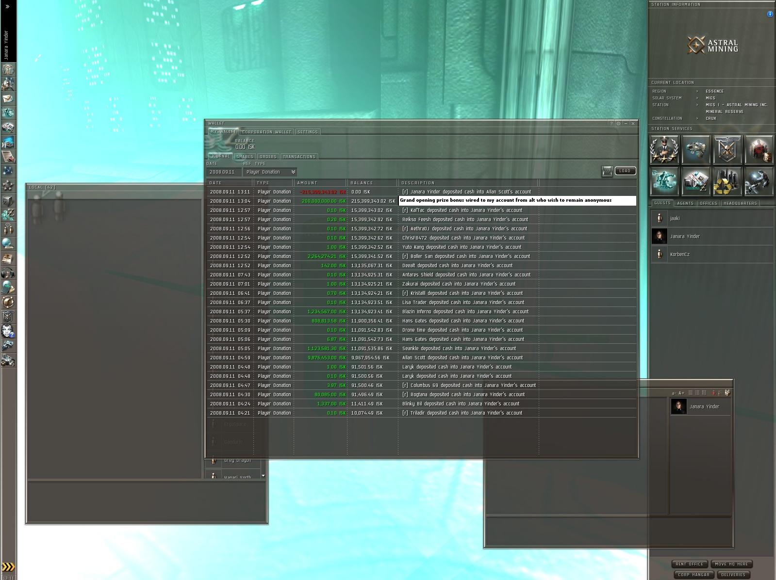Switch to the Corporation Wallet tab
This screenshot has height=580, width=776.
coord(267,132)
